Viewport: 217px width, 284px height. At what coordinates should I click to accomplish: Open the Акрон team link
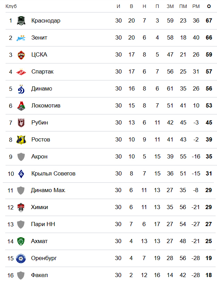click(x=39, y=156)
